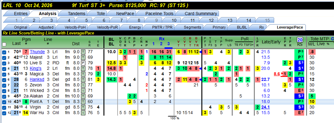Image resolution: width=334 pixels, height=123 pixels.
Task: Click the turf surface icon in the Majest row
Action: tap(83, 57)
